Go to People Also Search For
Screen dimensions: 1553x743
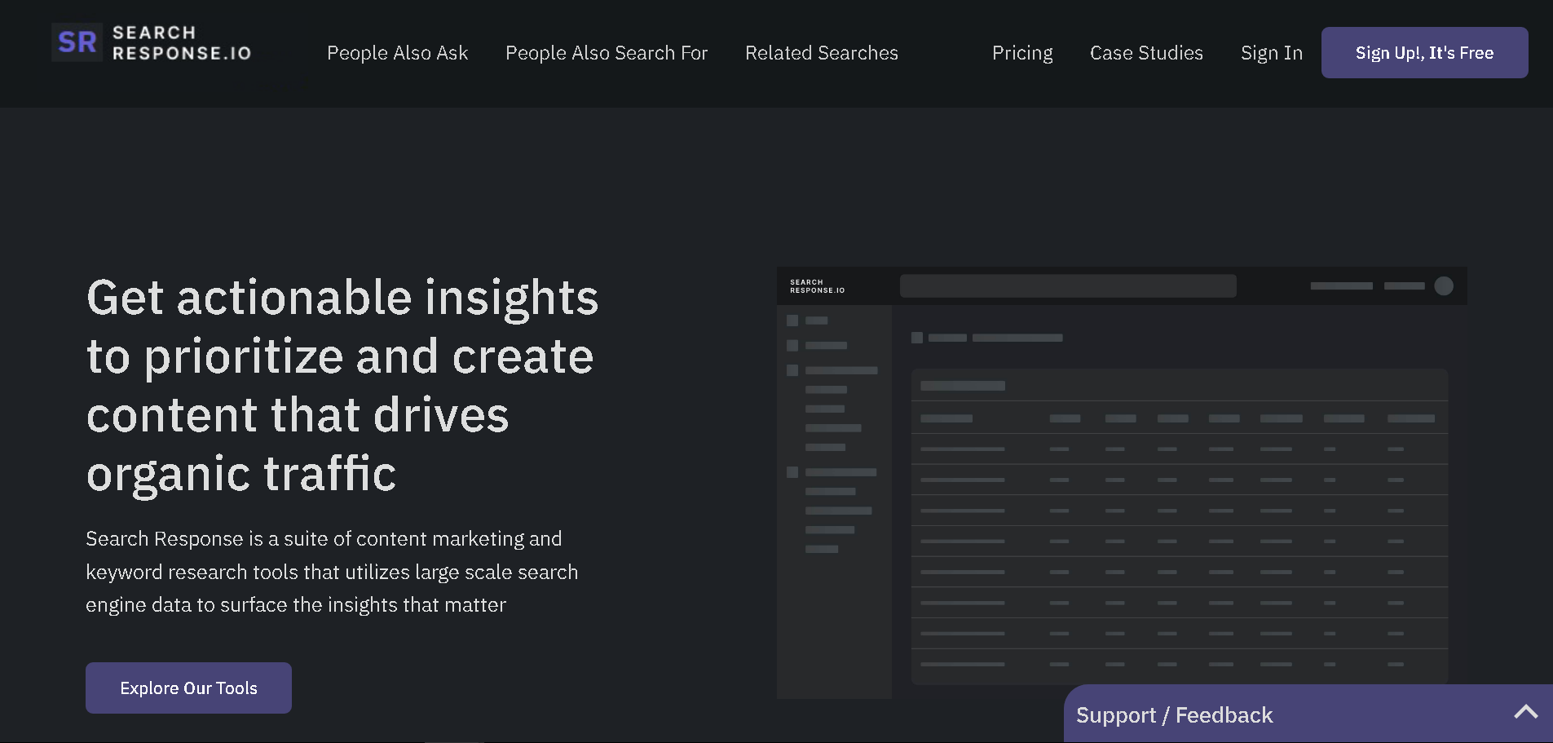click(607, 53)
